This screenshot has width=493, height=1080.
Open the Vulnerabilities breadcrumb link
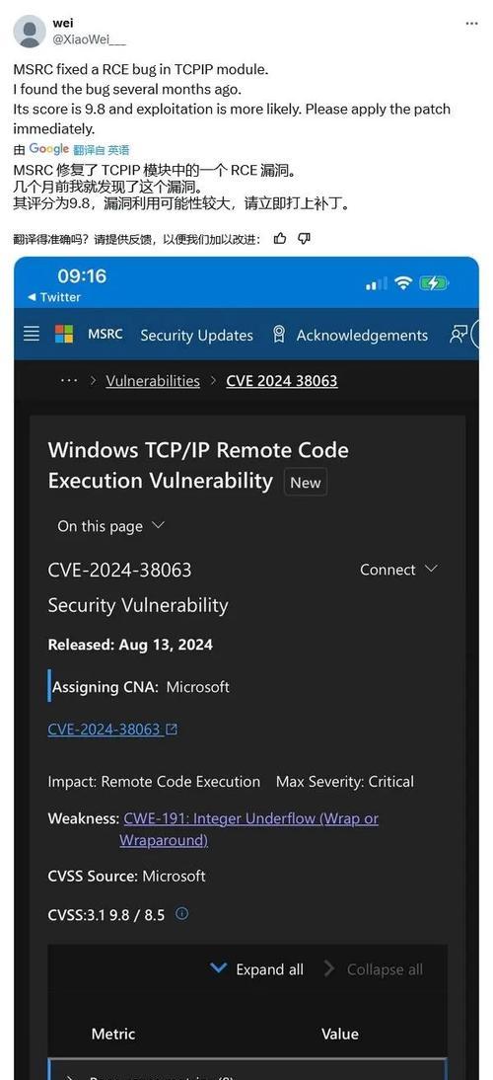pos(153,381)
